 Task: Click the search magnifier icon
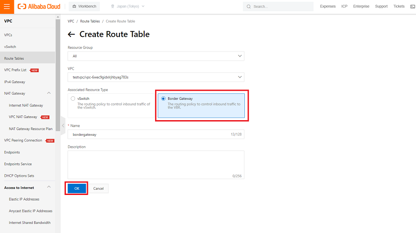pyautogui.click(x=248, y=6)
